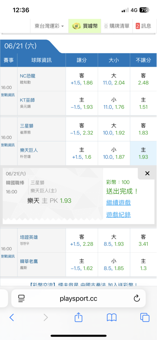157x340 pixels.
Task: Click the 遊戲紀錄 link
Action: click(118, 215)
